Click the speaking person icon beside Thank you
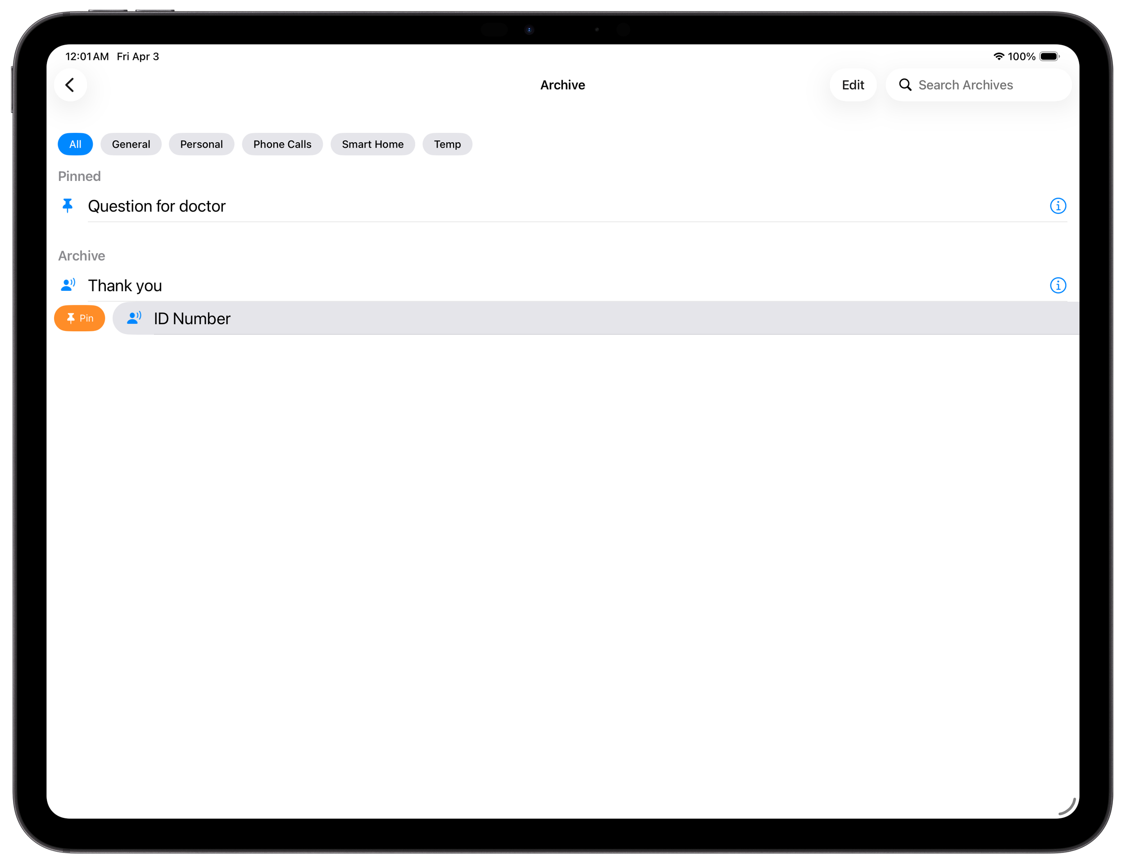1126x863 pixels. [x=68, y=285]
